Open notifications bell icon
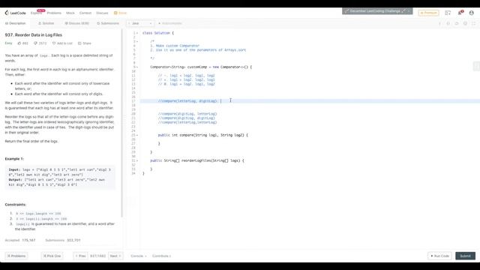 [460, 13]
